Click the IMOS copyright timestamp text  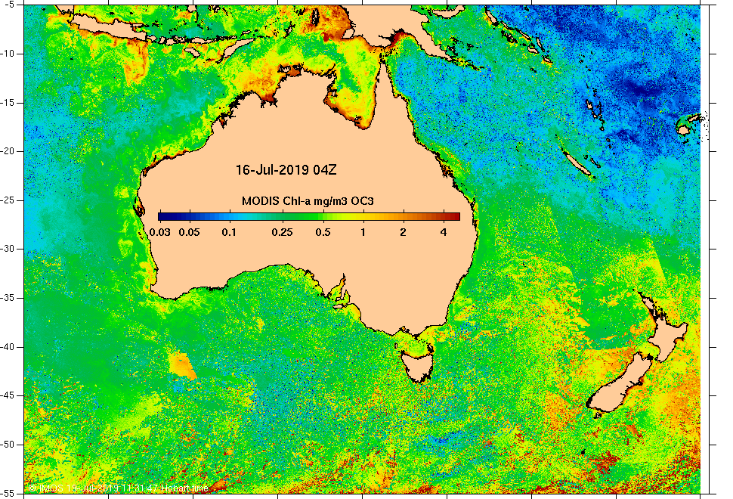pos(118,488)
